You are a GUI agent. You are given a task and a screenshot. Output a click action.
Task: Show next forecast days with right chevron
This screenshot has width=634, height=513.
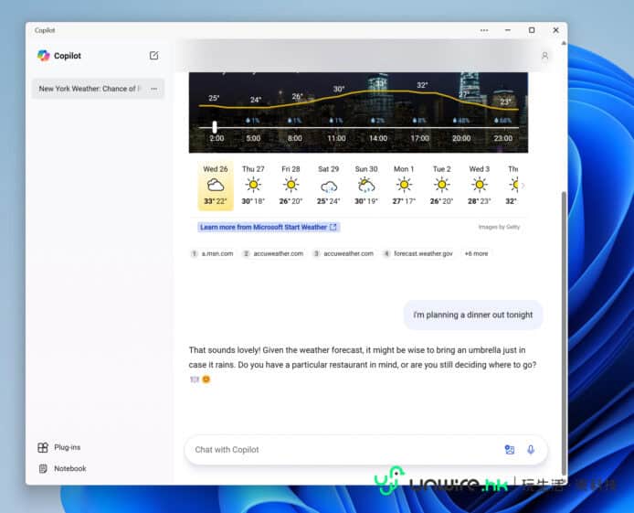523,186
